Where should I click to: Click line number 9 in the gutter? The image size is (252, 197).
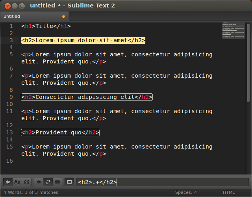tap(11, 97)
